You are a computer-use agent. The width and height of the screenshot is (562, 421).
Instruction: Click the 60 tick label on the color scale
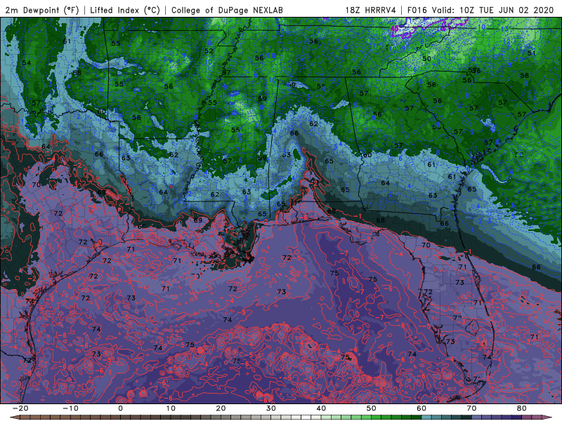coord(421,408)
